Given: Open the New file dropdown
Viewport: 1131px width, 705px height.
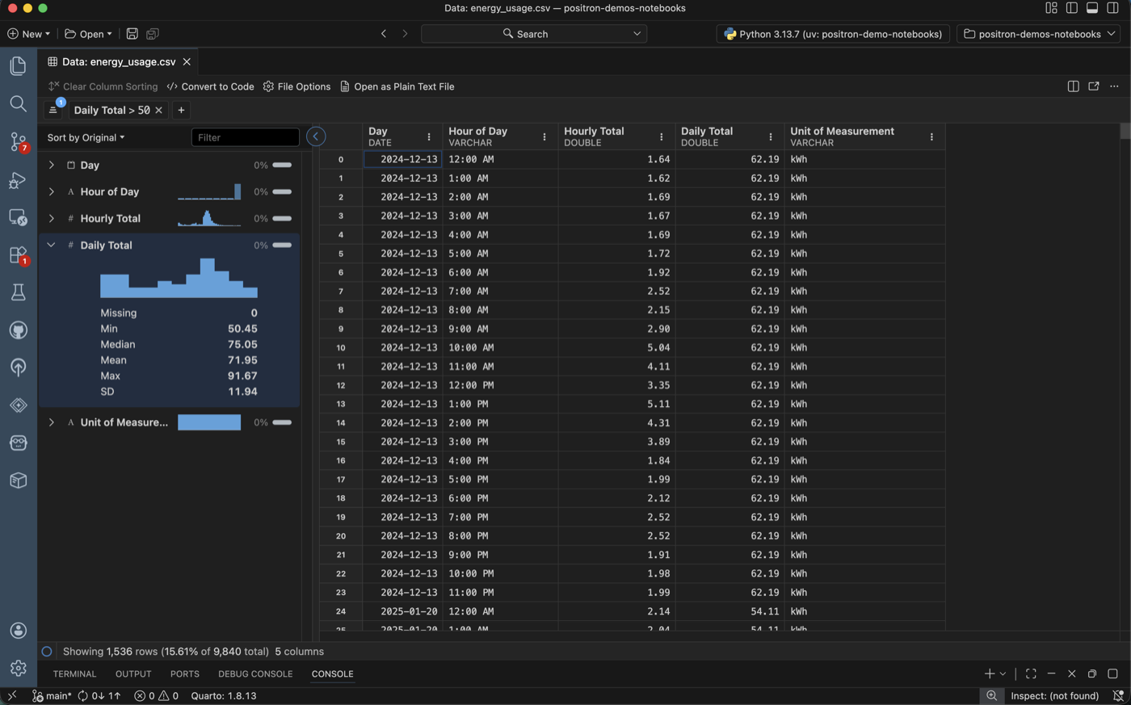Looking at the screenshot, I should [x=29, y=34].
